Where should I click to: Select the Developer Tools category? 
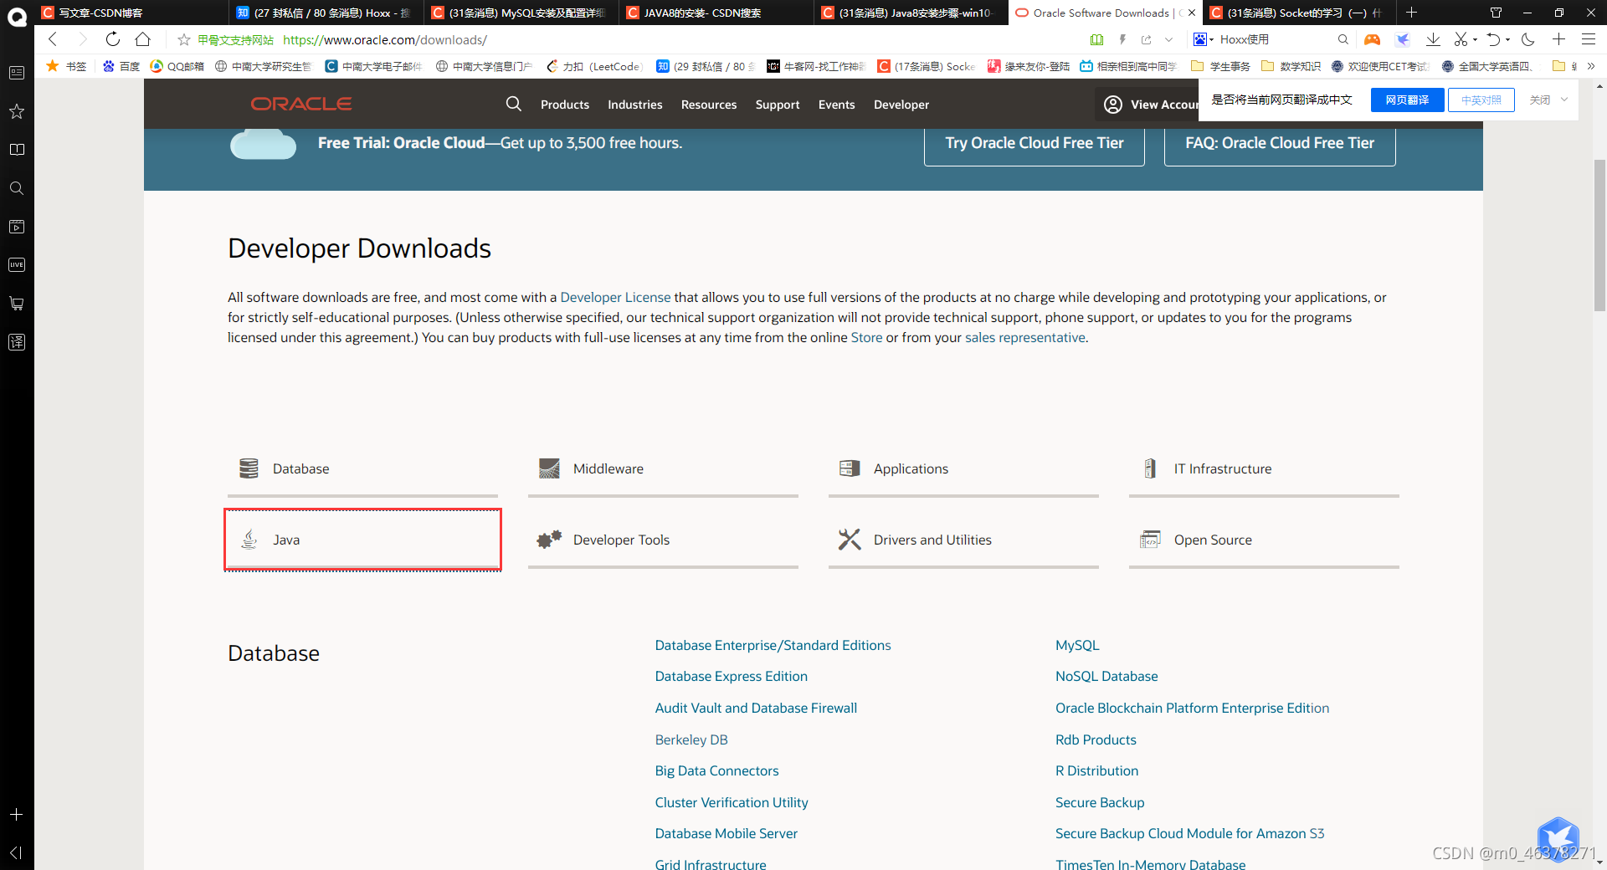tap(663, 540)
